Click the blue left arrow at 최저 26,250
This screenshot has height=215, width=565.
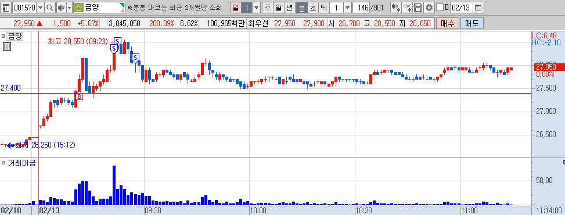click(x=11, y=145)
